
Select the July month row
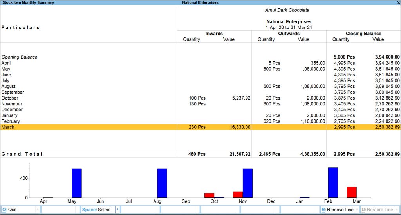200,80
